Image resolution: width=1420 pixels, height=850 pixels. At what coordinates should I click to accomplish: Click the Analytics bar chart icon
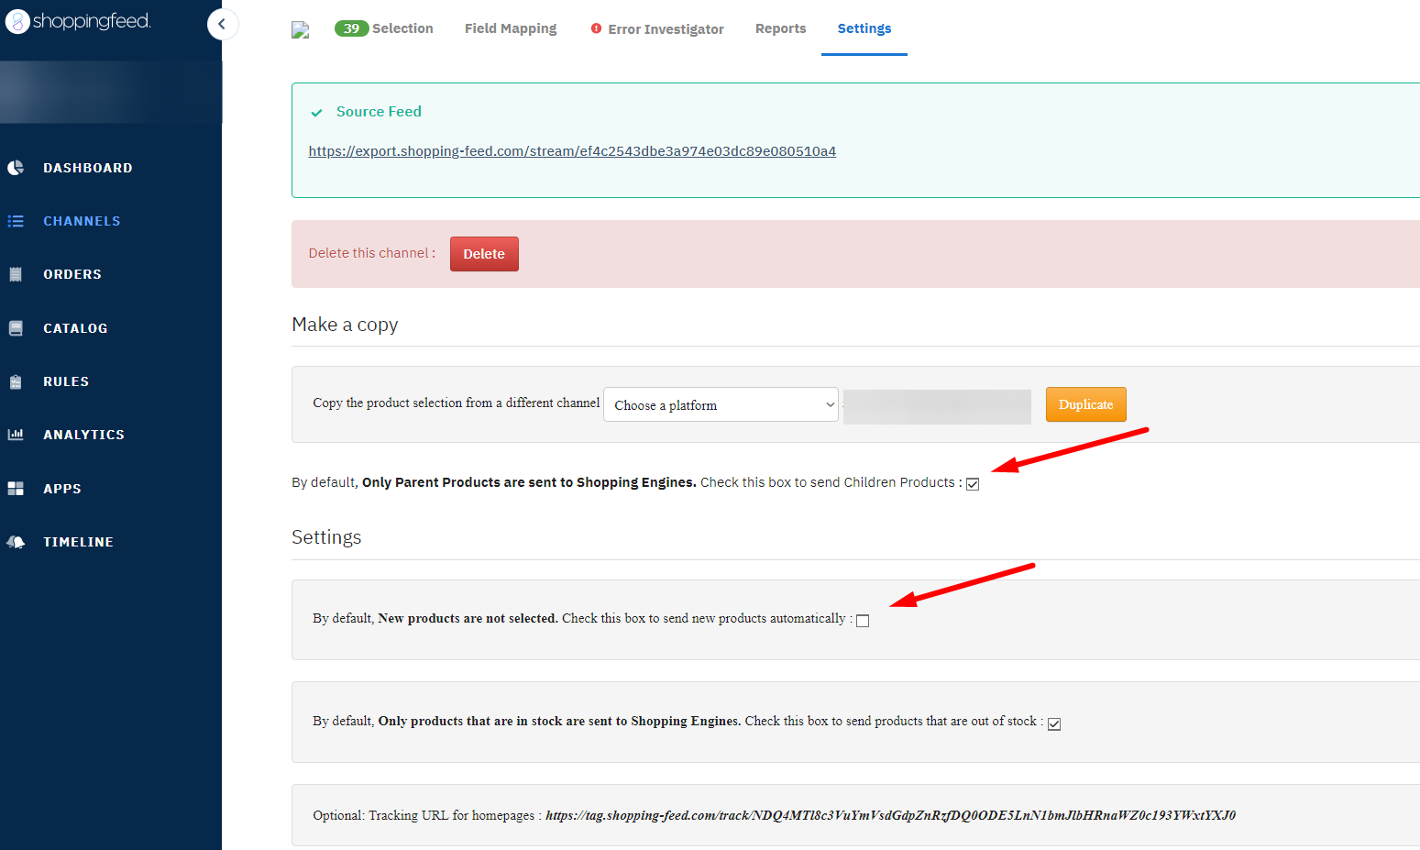coord(16,435)
